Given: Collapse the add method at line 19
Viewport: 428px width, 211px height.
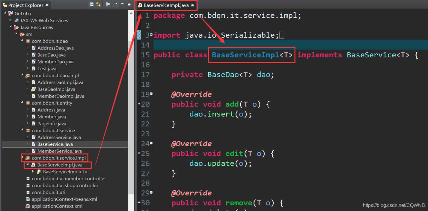Looking at the screenshot, I should (151, 94).
